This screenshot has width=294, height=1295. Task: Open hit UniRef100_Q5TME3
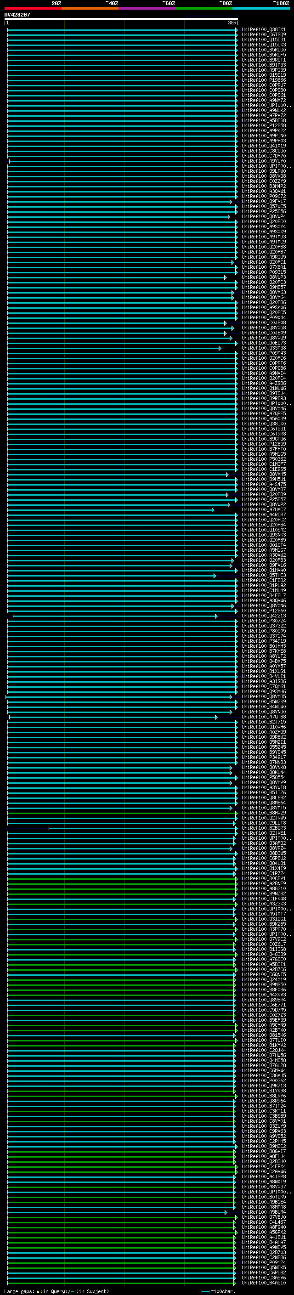pos(263,576)
